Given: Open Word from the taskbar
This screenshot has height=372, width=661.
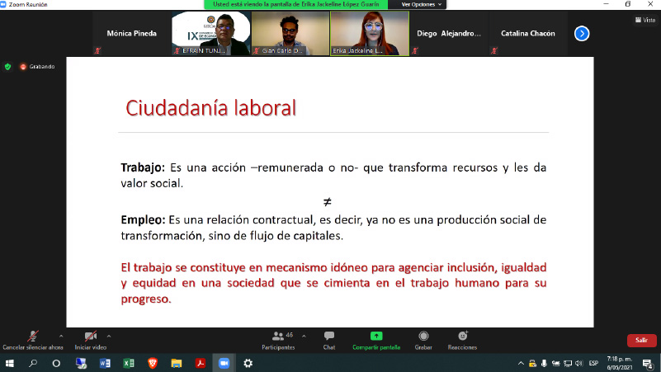Looking at the screenshot, I should pyautogui.click(x=105, y=363).
